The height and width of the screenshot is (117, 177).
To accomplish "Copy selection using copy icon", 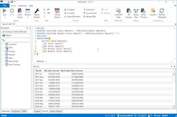I will pos(44,13).
